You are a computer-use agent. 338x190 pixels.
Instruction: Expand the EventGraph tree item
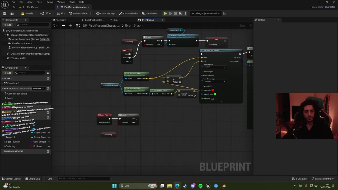point(2,83)
